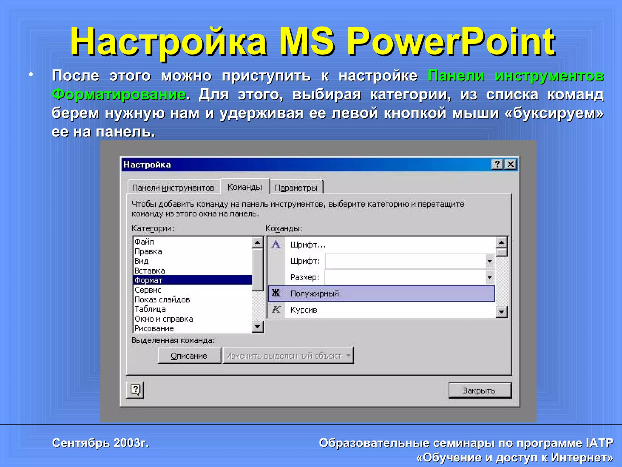This screenshot has height=467, width=622.
Task: Click the question-mark help icon at the dialog's bottom-left
Action: pyautogui.click(x=135, y=390)
